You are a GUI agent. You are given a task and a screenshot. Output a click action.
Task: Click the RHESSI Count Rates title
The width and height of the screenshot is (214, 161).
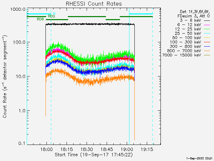coord(94,4)
